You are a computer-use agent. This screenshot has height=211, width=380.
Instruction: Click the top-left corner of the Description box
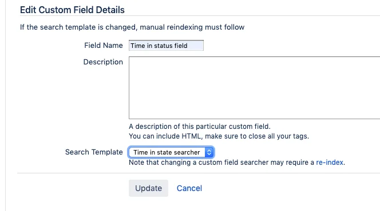tap(129, 57)
